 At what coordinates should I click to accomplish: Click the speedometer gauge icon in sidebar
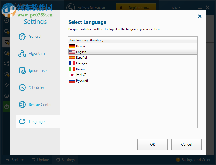[x=7, y=74]
